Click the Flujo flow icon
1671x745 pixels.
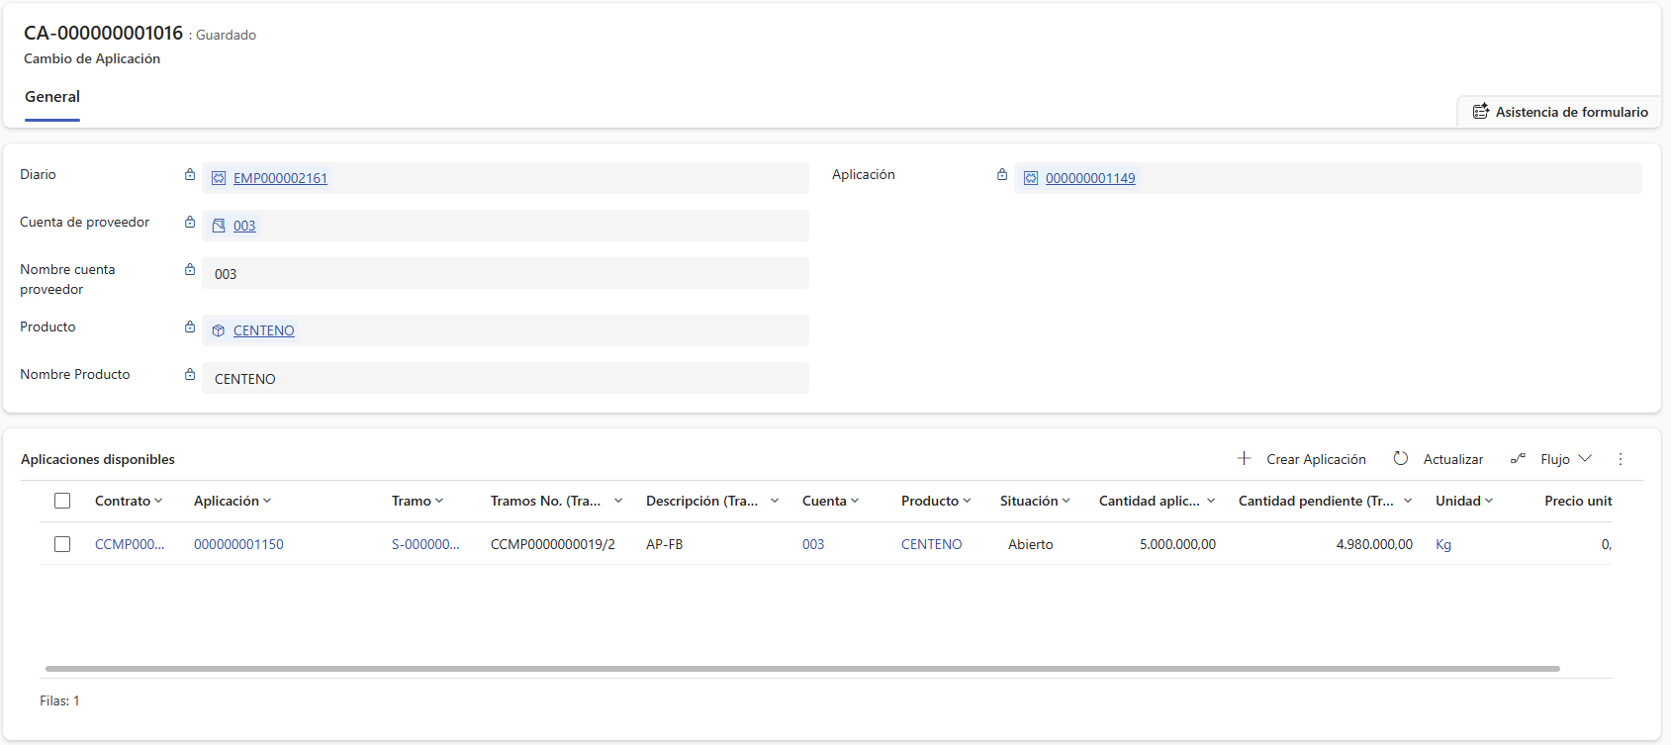[x=1518, y=459]
